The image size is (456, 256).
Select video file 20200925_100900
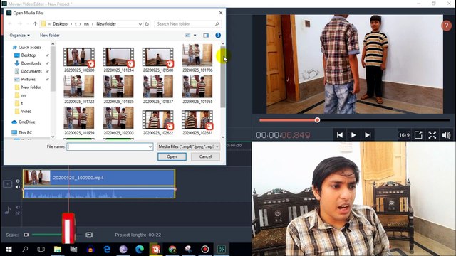tap(79, 60)
